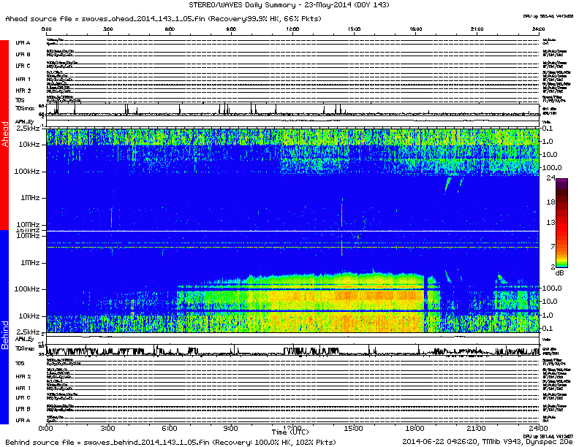Click the HFR 2 label in Ahead section
579x447 pixels.
coord(23,91)
